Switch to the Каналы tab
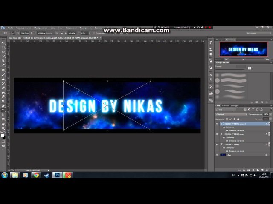Screen dimensions: 273x204 tap(225, 105)
